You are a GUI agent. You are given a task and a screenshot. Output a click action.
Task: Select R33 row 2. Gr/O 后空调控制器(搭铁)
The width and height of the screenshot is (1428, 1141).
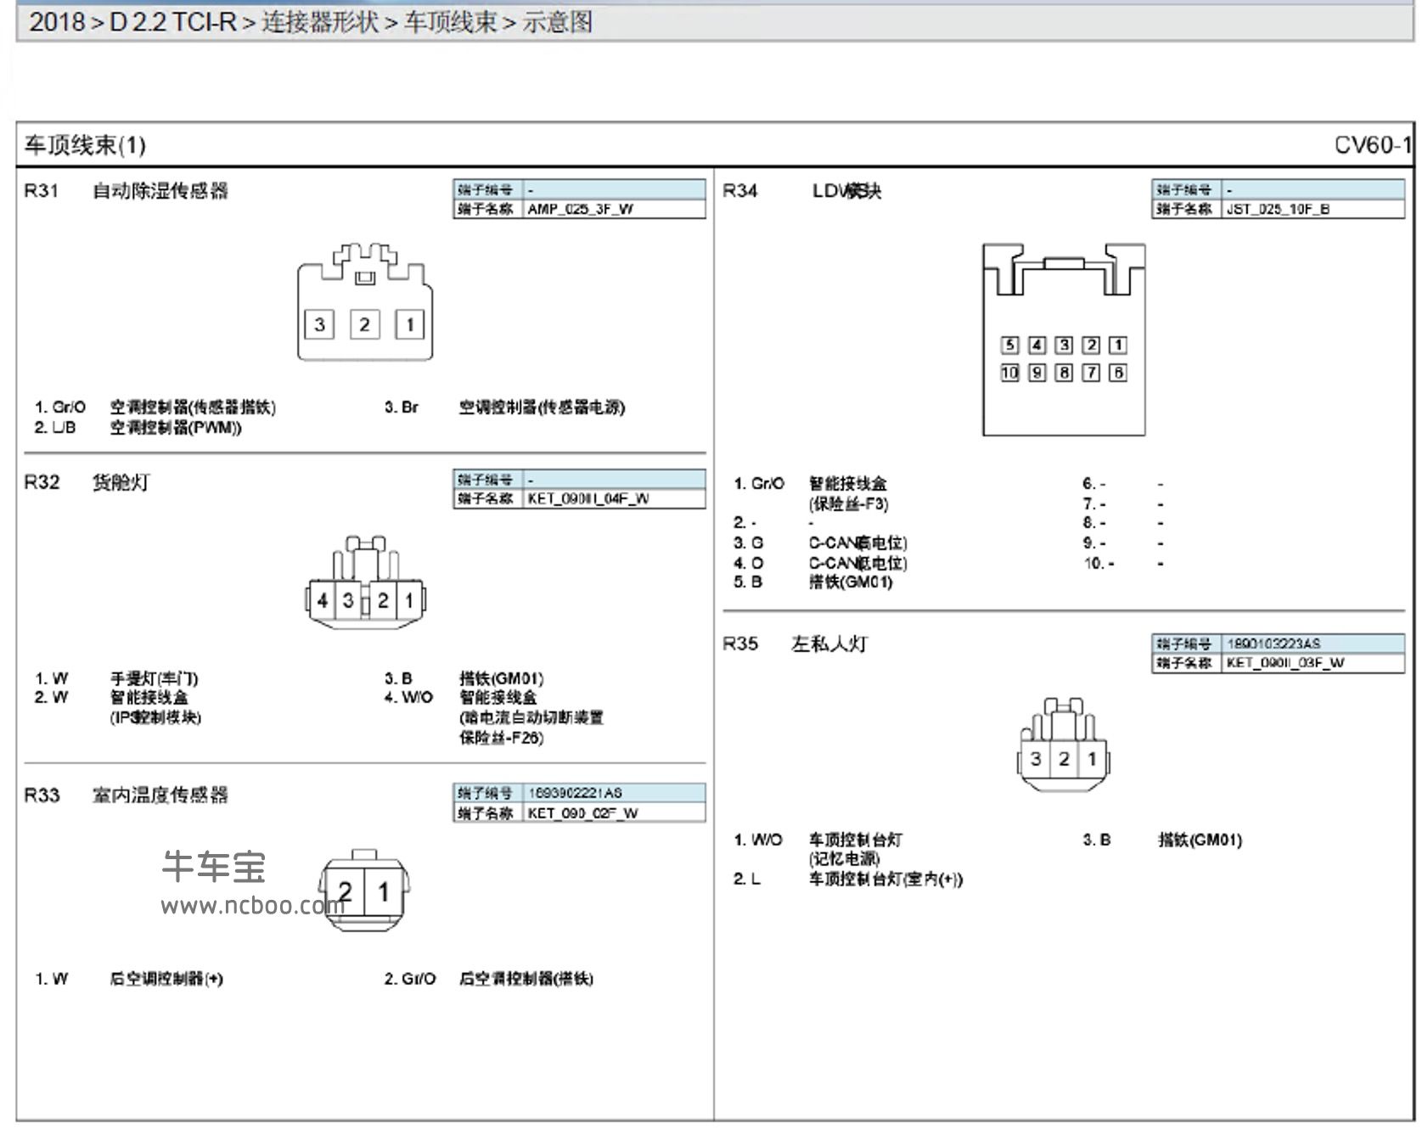(489, 979)
